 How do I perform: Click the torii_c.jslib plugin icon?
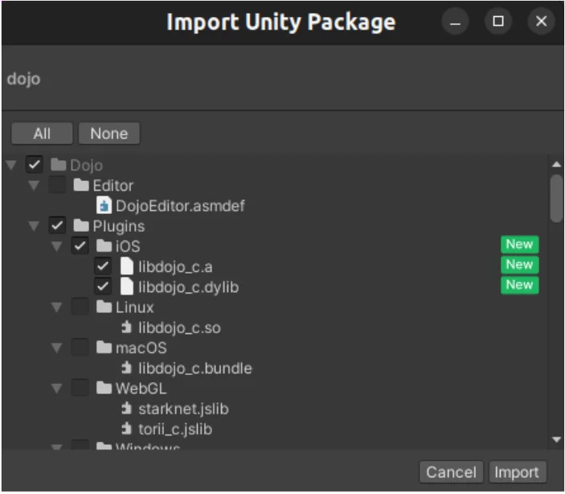pos(126,430)
